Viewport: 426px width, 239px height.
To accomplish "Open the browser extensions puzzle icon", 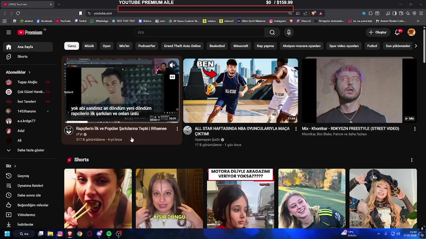I will pos(370,13).
